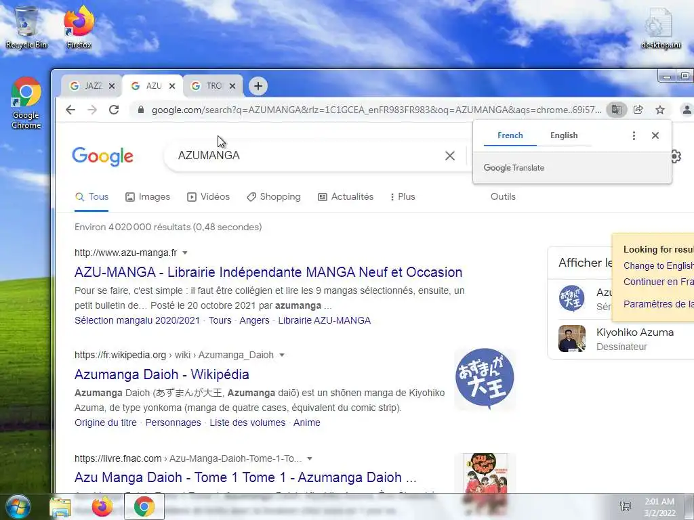Open translate popup three-dot options
This screenshot has width=694, height=520.
click(634, 135)
